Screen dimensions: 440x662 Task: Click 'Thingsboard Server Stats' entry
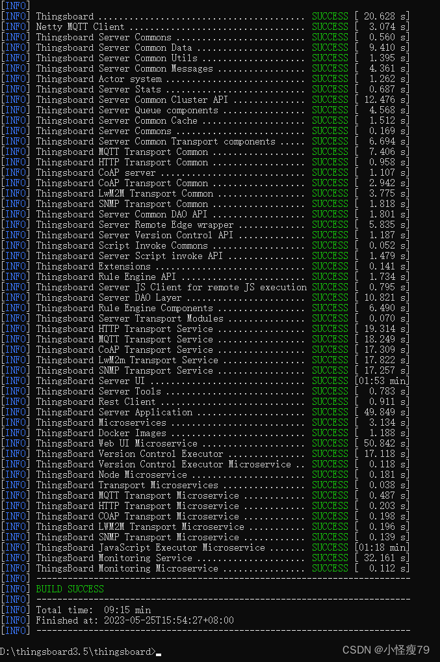click(205, 89)
